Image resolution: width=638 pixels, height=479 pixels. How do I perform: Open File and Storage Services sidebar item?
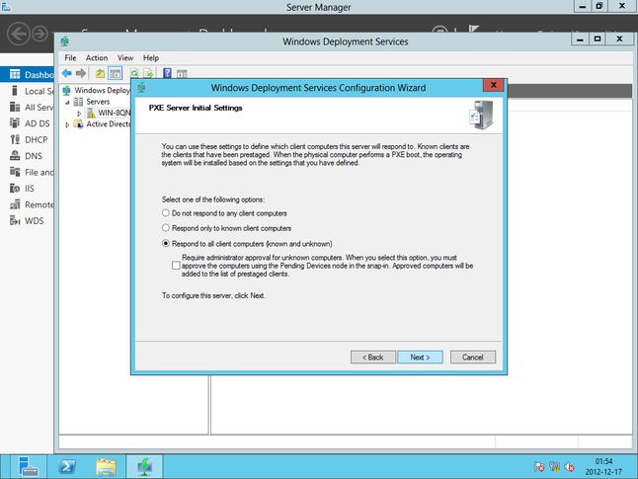pyautogui.click(x=27, y=172)
